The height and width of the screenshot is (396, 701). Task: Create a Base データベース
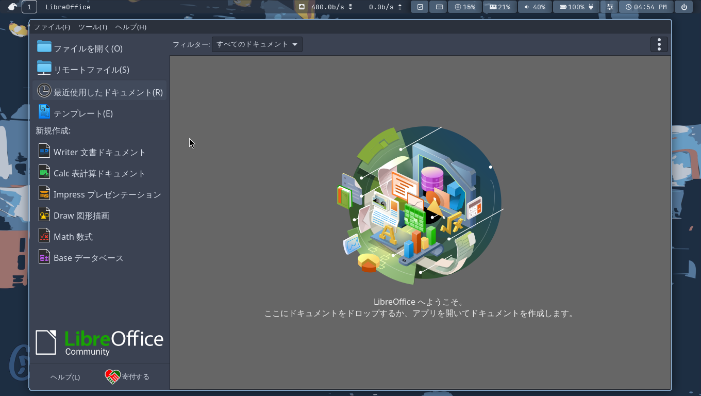tap(99, 257)
